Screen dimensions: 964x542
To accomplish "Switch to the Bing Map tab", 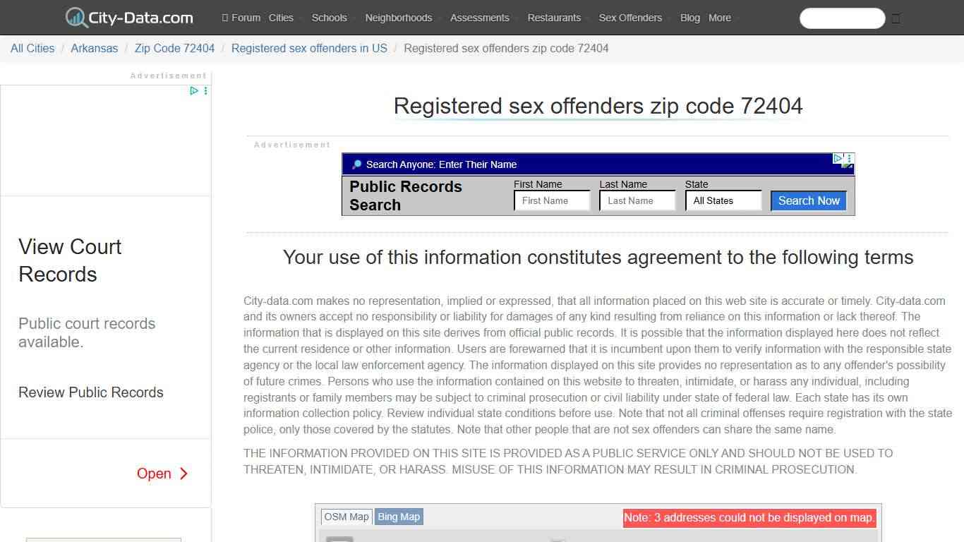I will pos(398,517).
